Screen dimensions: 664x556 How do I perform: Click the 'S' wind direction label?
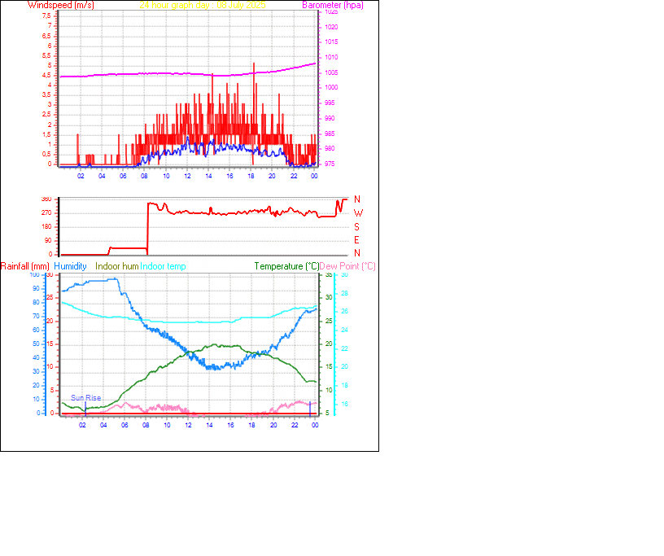356,227
